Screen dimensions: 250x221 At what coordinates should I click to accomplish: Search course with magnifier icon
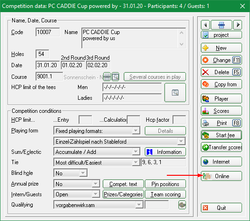coord(115,77)
